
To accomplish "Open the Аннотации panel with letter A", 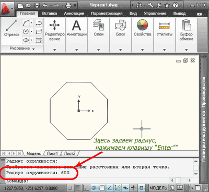I will pyautogui.click(x=77, y=35).
